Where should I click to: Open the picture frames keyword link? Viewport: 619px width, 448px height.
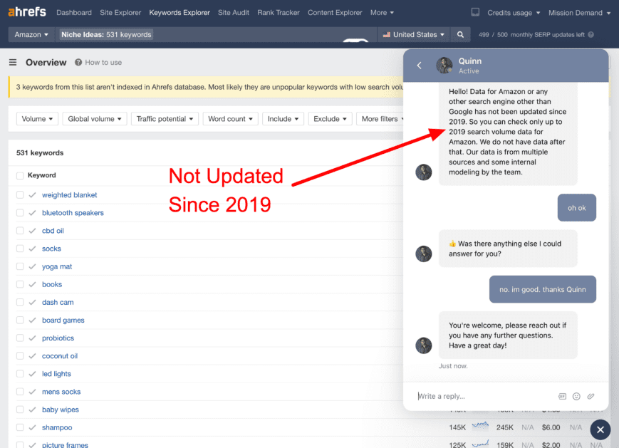click(65, 444)
